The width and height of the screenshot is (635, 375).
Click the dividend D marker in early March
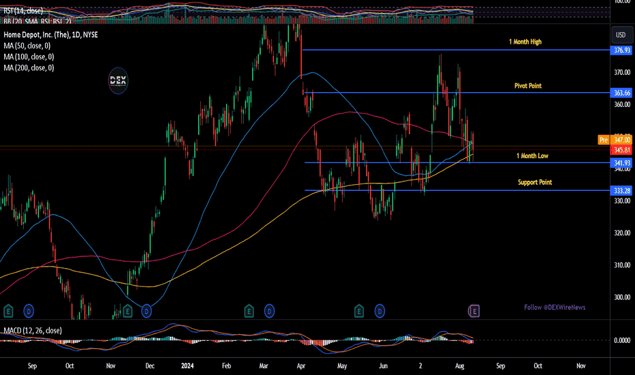point(269,312)
